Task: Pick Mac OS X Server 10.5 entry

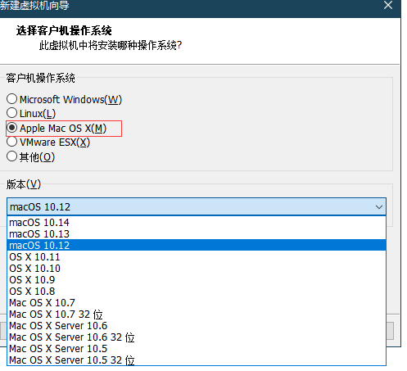Action: click(x=197, y=349)
